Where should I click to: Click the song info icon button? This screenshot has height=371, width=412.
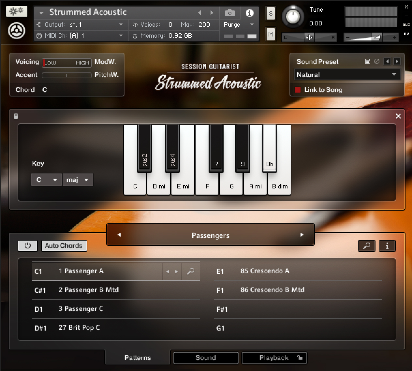click(387, 246)
